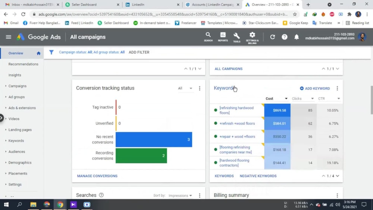Click the blue No recent conversions bar
373x210 pixels.
(x=154, y=140)
